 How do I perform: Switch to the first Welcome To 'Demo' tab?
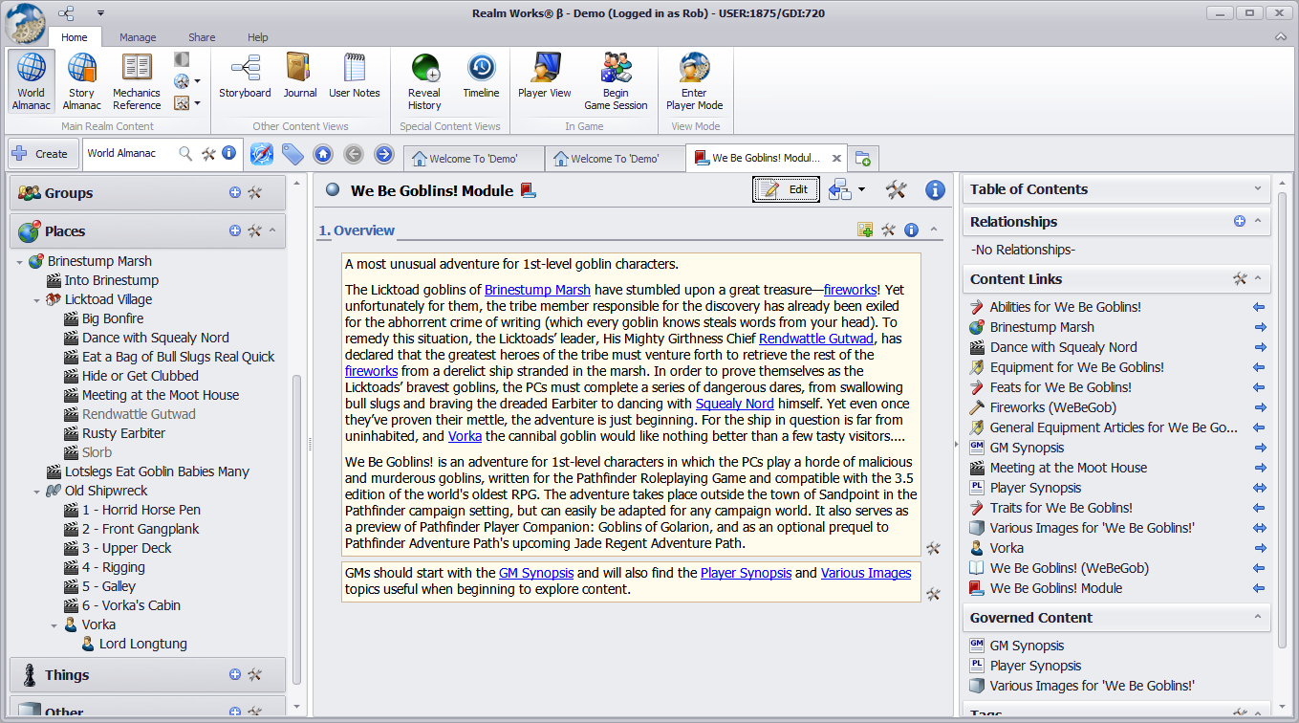click(x=473, y=159)
